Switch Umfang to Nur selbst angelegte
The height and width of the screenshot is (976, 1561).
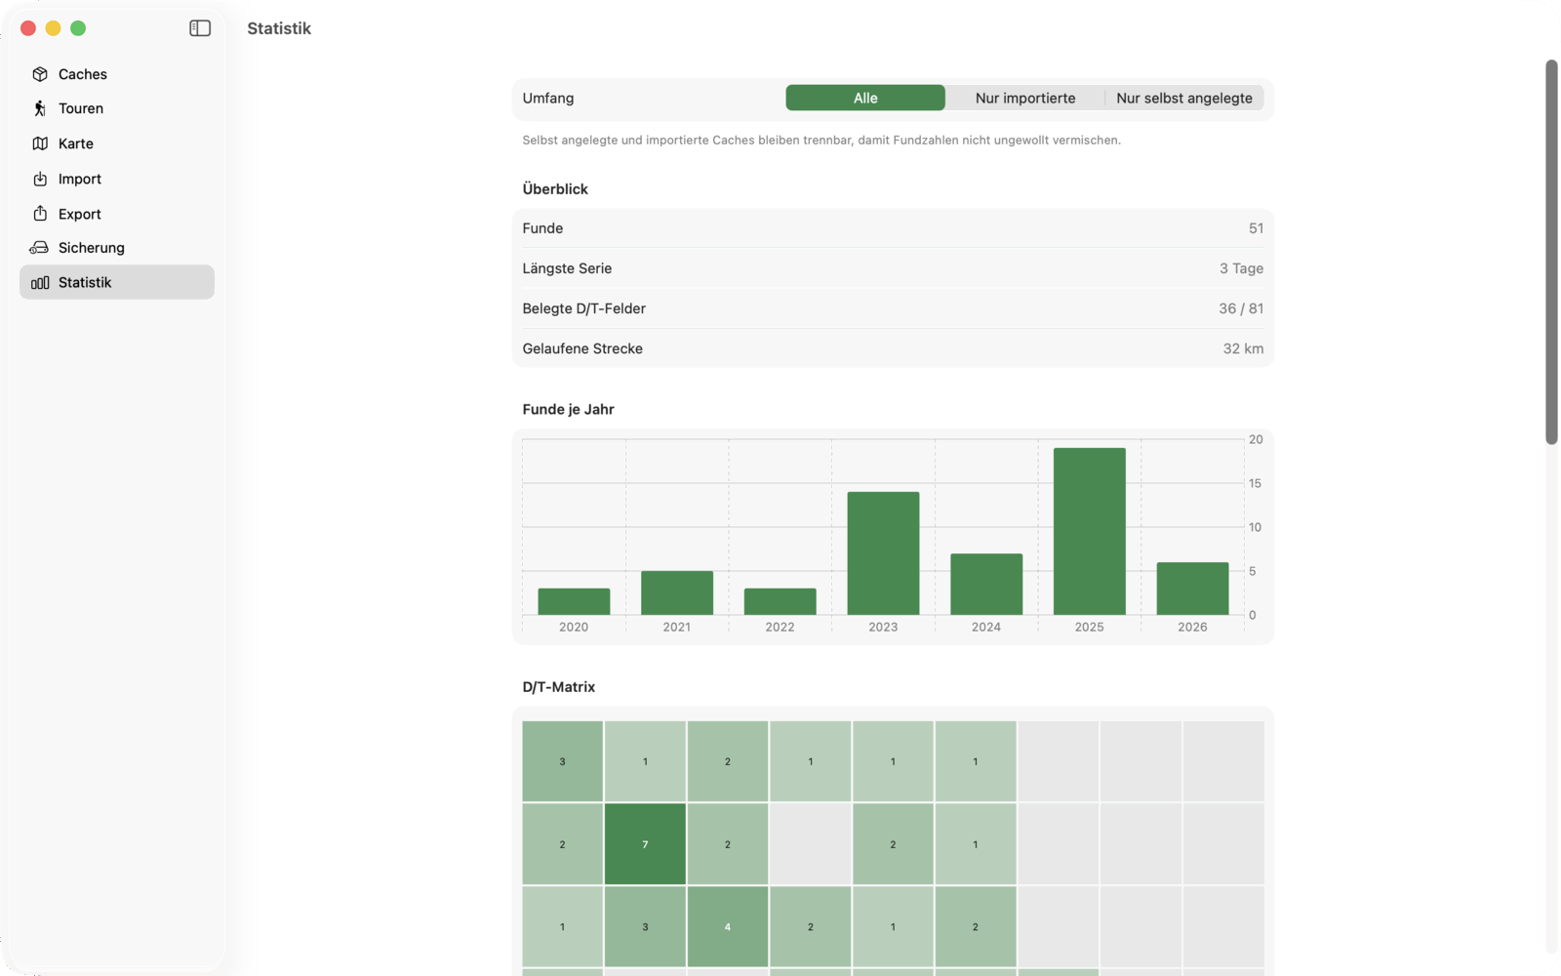pyautogui.click(x=1184, y=98)
